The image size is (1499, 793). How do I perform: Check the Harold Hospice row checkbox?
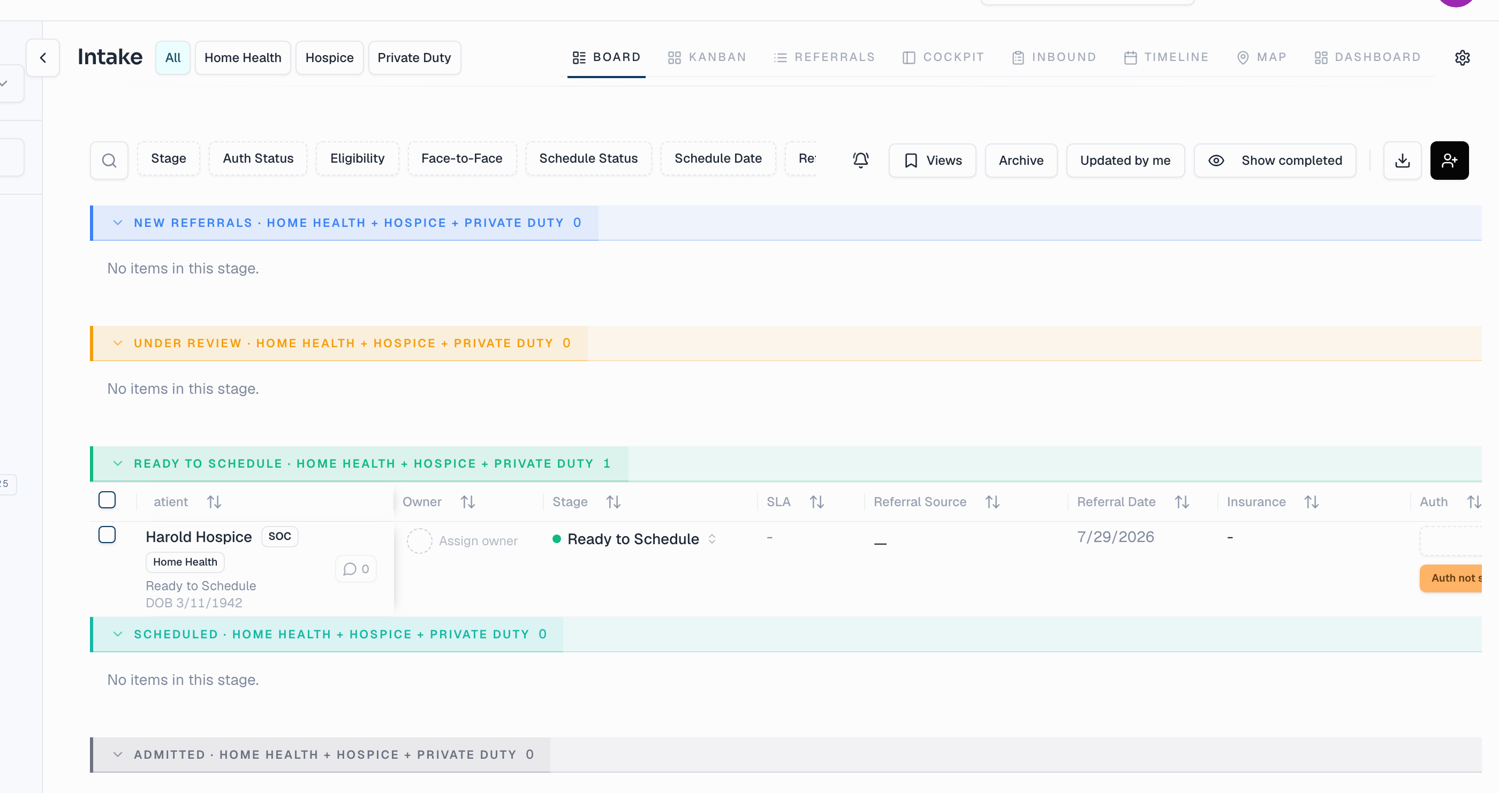pyautogui.click(x=107, y=535)
